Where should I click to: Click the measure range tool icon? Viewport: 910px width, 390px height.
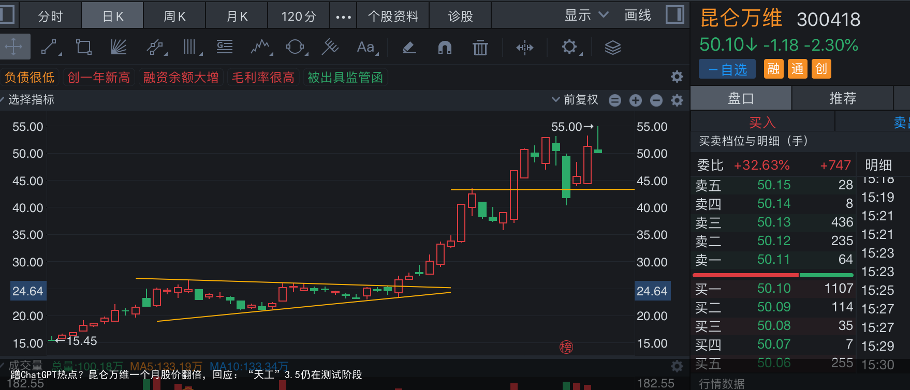tap(524, 48)
